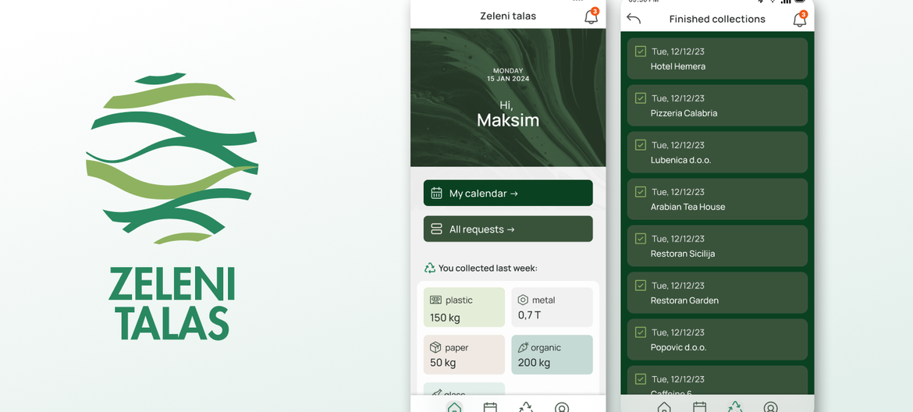This screenshot has width=913, height=412.
Task: Open notifications bell on Finished collections screen
Action: pyautogui.click(x=800, y=20)
